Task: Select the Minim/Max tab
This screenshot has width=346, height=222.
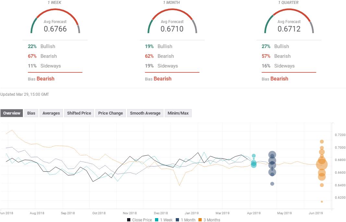Action: coord(178,113)
